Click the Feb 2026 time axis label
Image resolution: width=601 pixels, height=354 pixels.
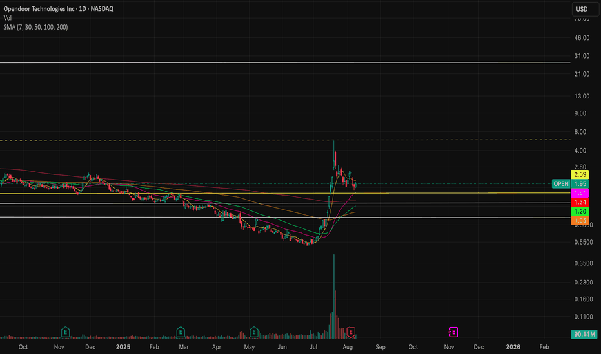pos(544,347)
